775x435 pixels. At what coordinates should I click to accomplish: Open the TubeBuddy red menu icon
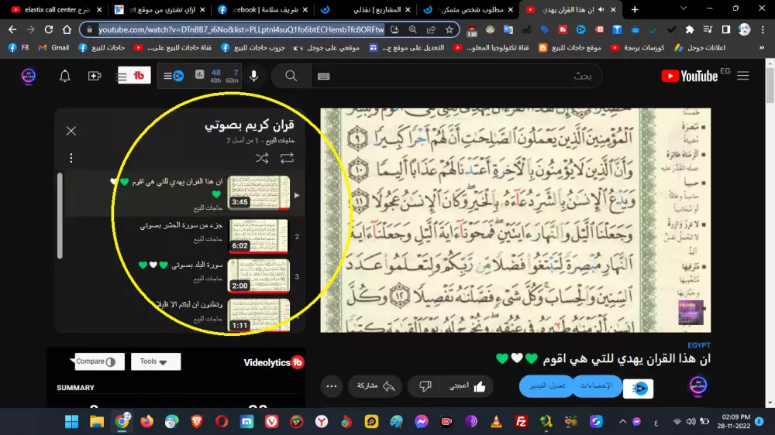[133, 76]
